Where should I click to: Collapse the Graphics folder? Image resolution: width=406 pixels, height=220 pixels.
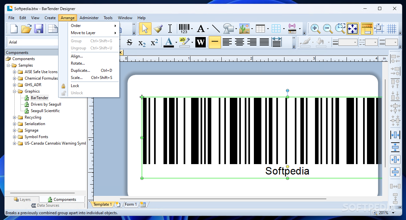(x=15, y=91)
